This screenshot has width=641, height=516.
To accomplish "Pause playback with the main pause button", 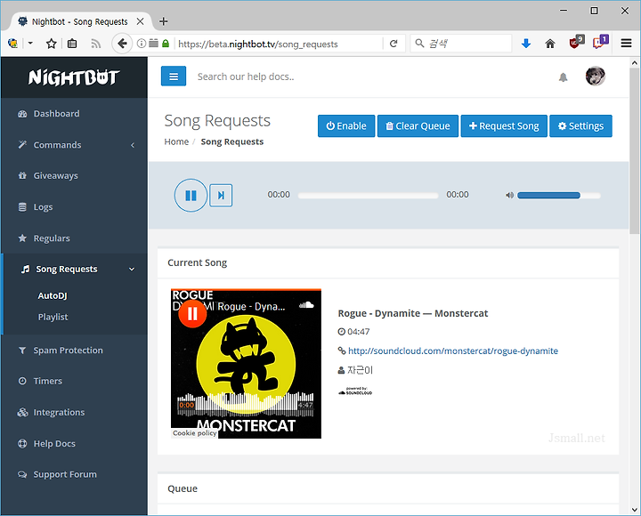I will pos(191,196).
